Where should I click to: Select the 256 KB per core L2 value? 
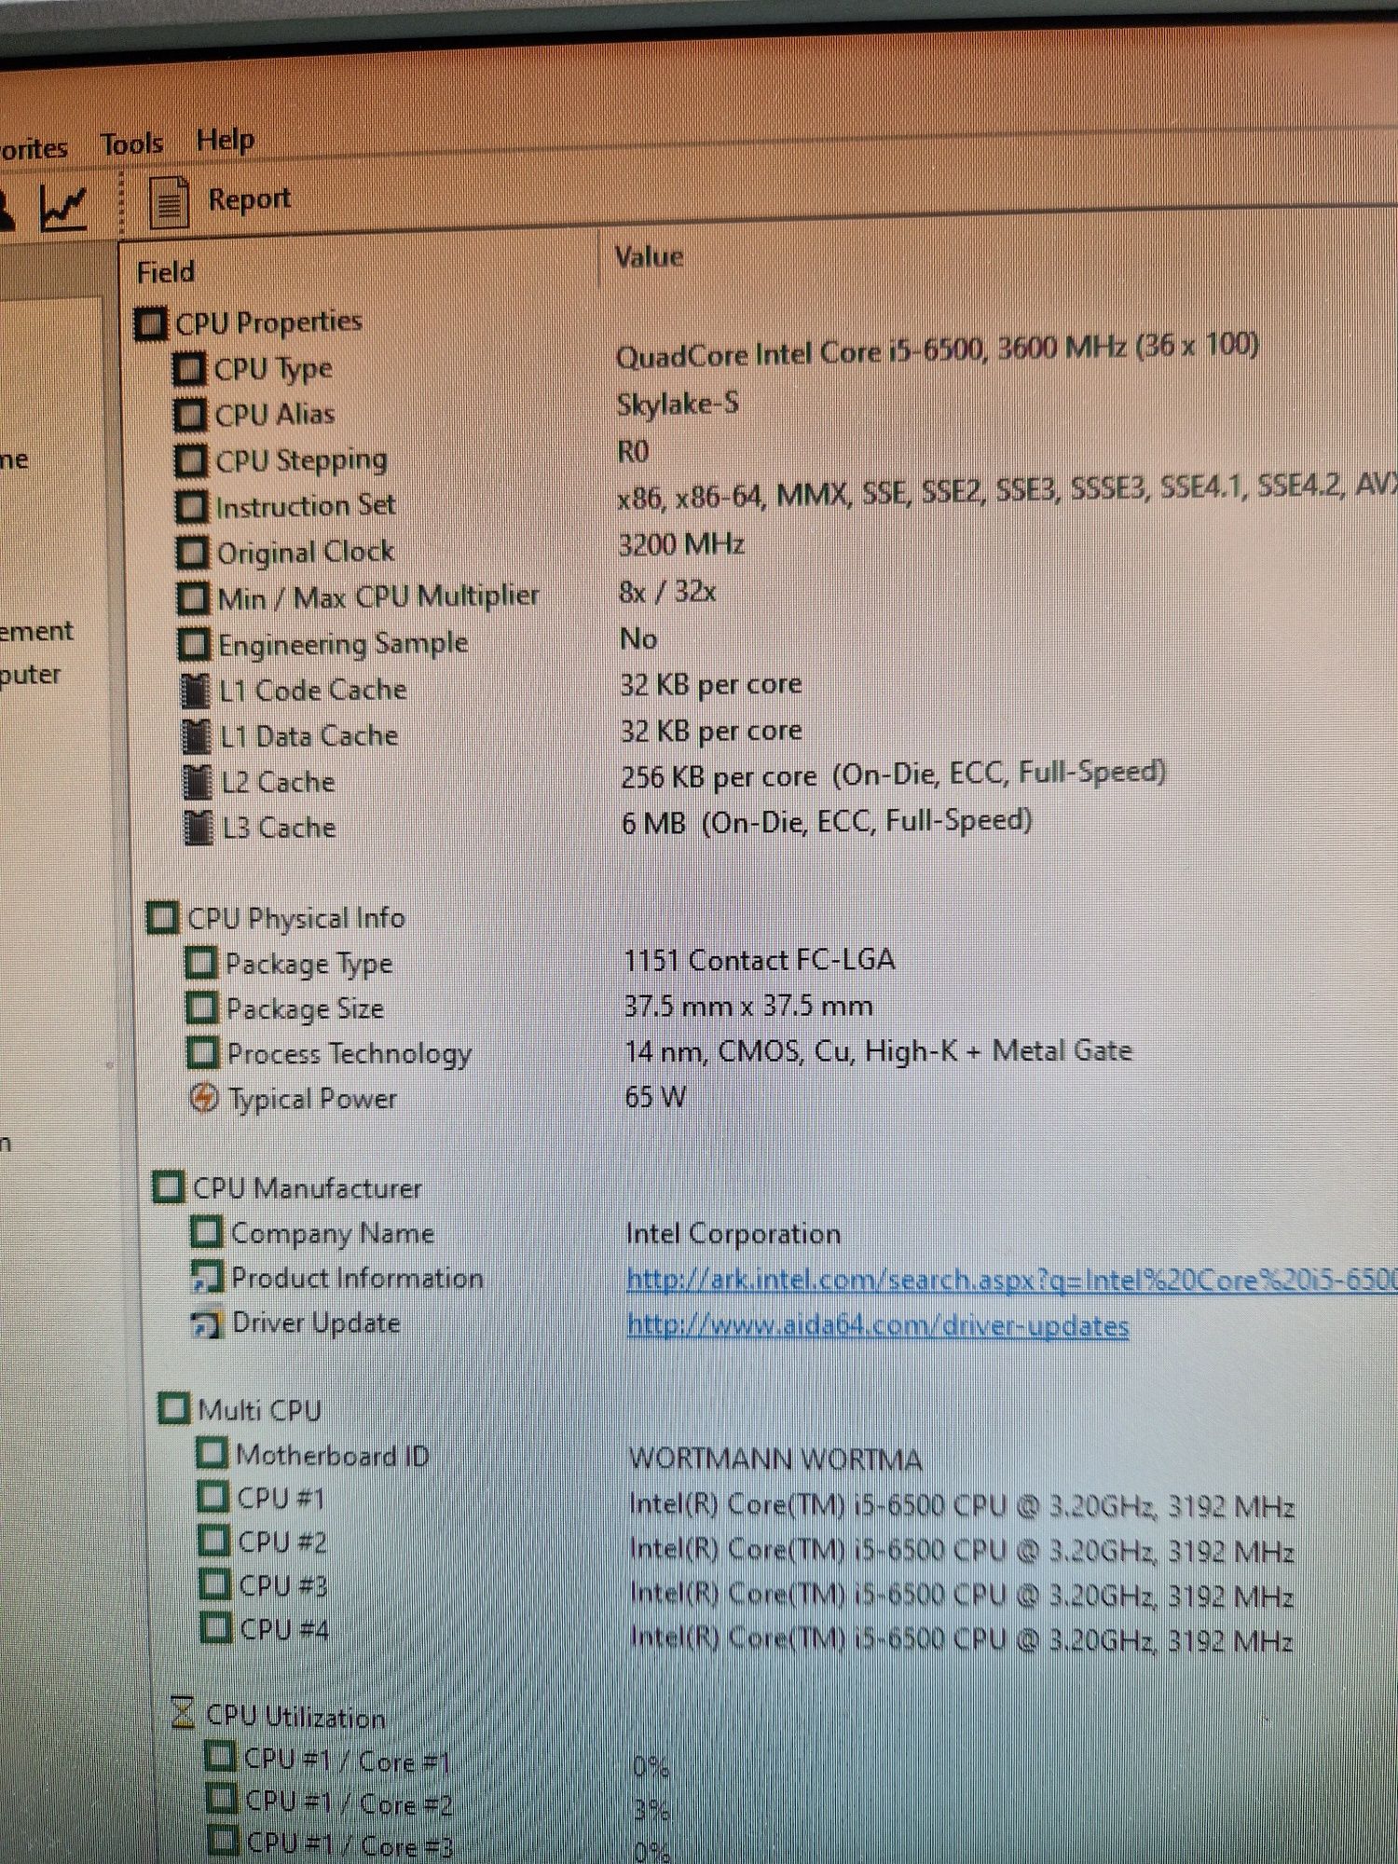click(x=893, y=774)
